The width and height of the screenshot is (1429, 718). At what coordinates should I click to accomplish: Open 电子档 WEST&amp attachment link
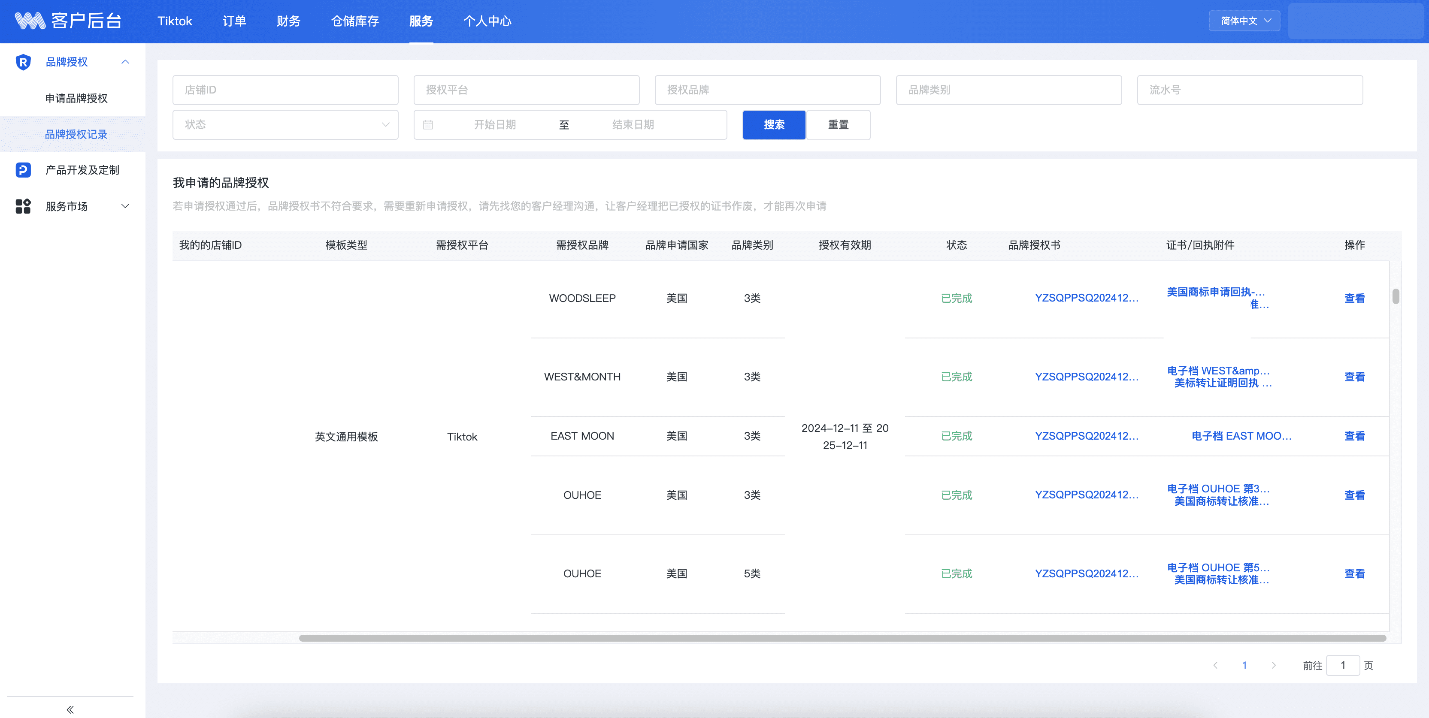1218,370
